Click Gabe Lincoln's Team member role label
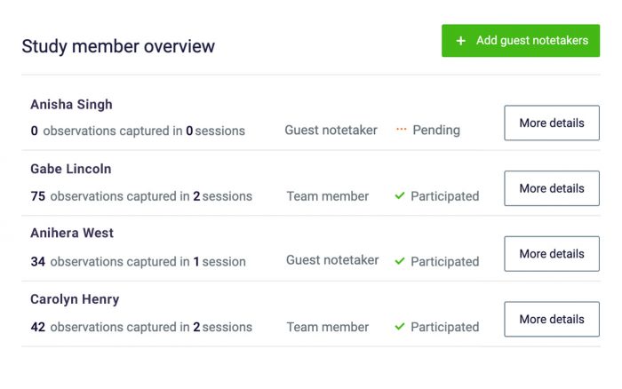 click(328, 196)
